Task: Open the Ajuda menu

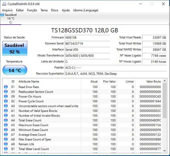Action: tap(66, 10)
